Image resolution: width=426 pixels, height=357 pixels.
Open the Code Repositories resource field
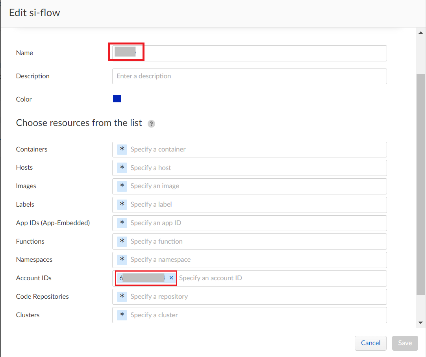[x=256, y=297]
